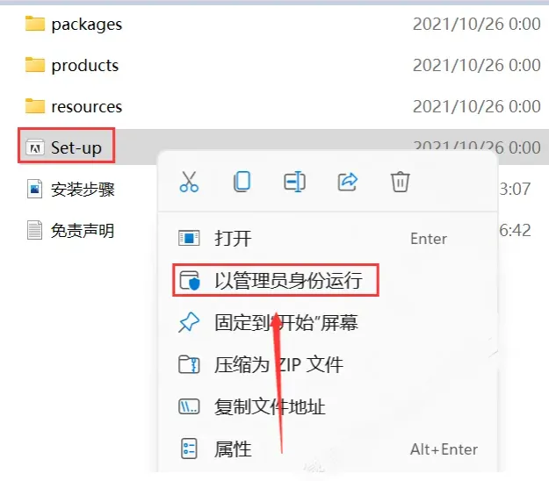Click the Copy icon in context menu
Image resolution: width=549 pixels, height=481 pixels.
tap(242, 182)
